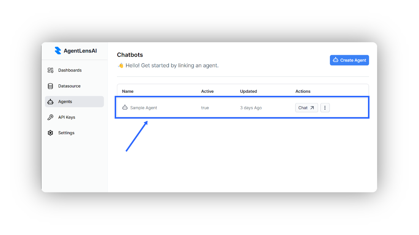This screenshot has height=235, width=419.
Task: Click the AgentLensAI brand name text
Action: 80,51
